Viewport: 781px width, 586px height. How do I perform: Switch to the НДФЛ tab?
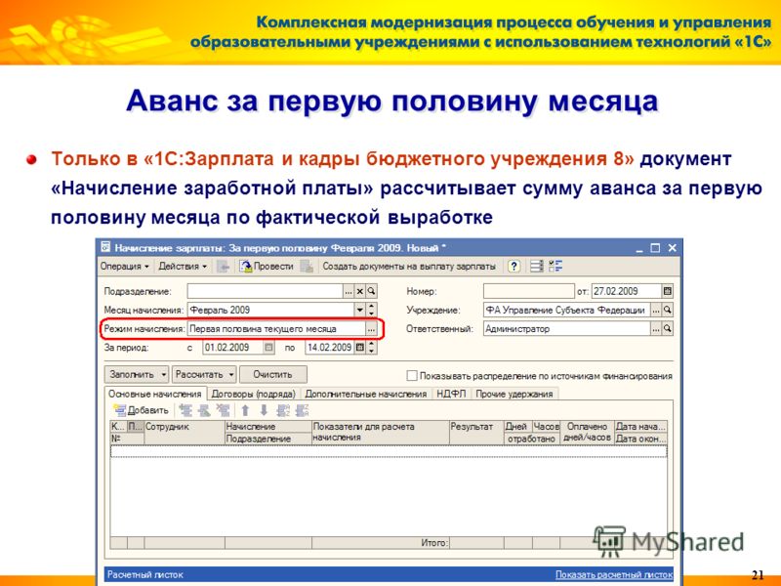pyautogui.click(x=451, y=395)
